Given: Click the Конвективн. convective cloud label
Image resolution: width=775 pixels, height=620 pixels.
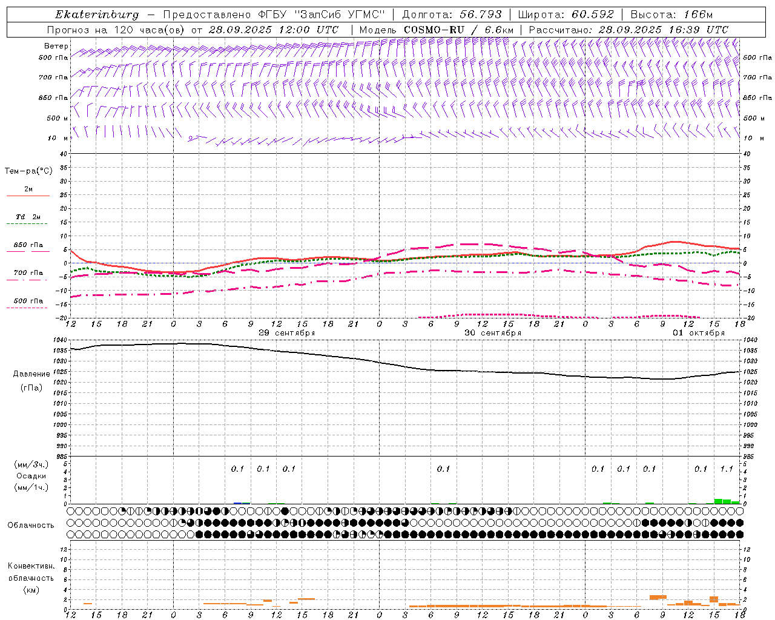Looking at the screenshot, I should click(x=31, y=566).
